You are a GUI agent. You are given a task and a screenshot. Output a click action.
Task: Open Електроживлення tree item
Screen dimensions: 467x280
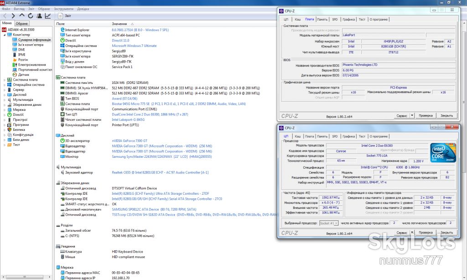[x=32, y=65]
